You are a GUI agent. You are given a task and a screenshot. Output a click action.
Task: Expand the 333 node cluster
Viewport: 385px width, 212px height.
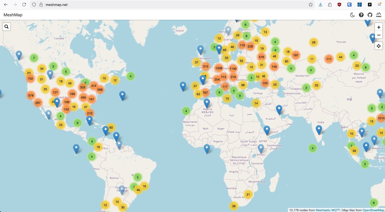[83, 87]
